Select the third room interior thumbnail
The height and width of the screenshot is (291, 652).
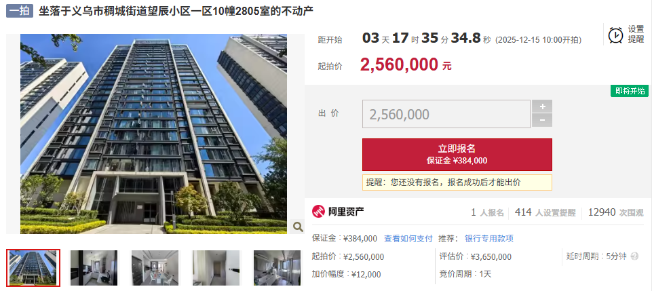[x=155, y=268]
